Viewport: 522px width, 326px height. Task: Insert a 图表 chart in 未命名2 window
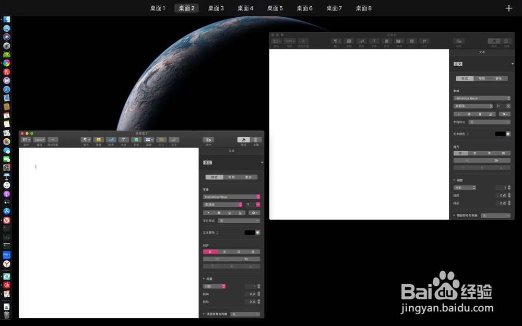point(111,140)
